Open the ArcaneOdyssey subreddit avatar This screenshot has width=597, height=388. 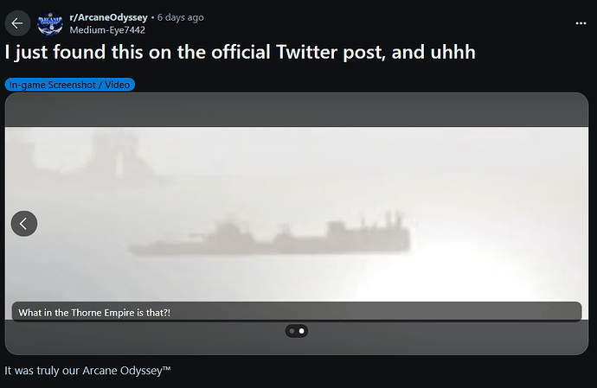point(50,23)
